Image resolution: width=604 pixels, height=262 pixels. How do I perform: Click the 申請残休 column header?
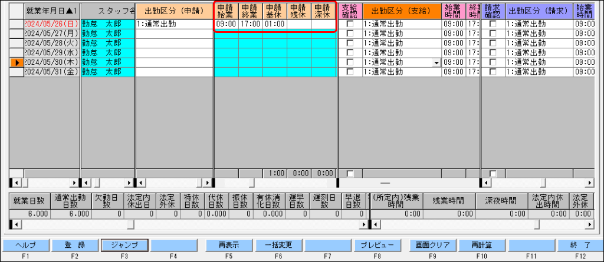point(299,11)
